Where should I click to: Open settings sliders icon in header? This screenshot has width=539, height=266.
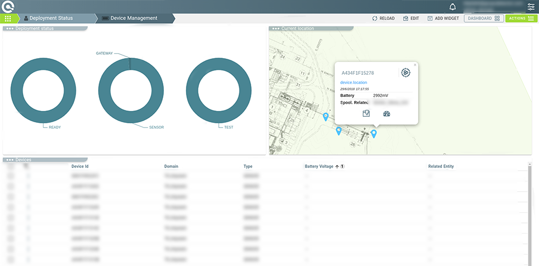coord(531,7)
